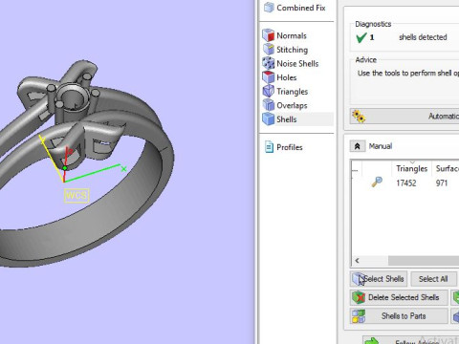459x344 pixels.
Task: Click the WCS label in viewport
Action: click(76, 195)
